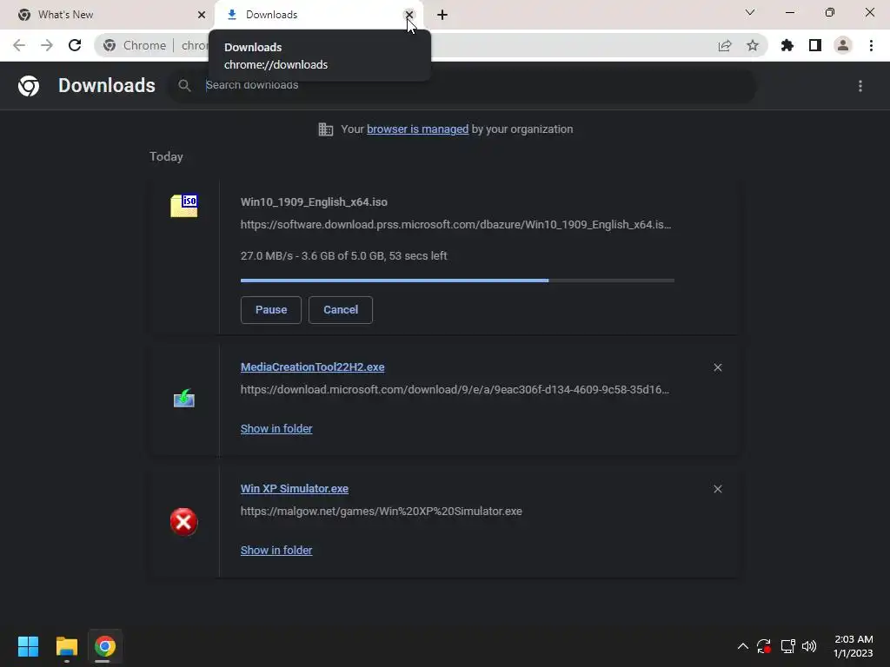Open the Downloads page more actions menu
Image resolution: width=890 pixels, height=667 pixels.
click(860, 86)
